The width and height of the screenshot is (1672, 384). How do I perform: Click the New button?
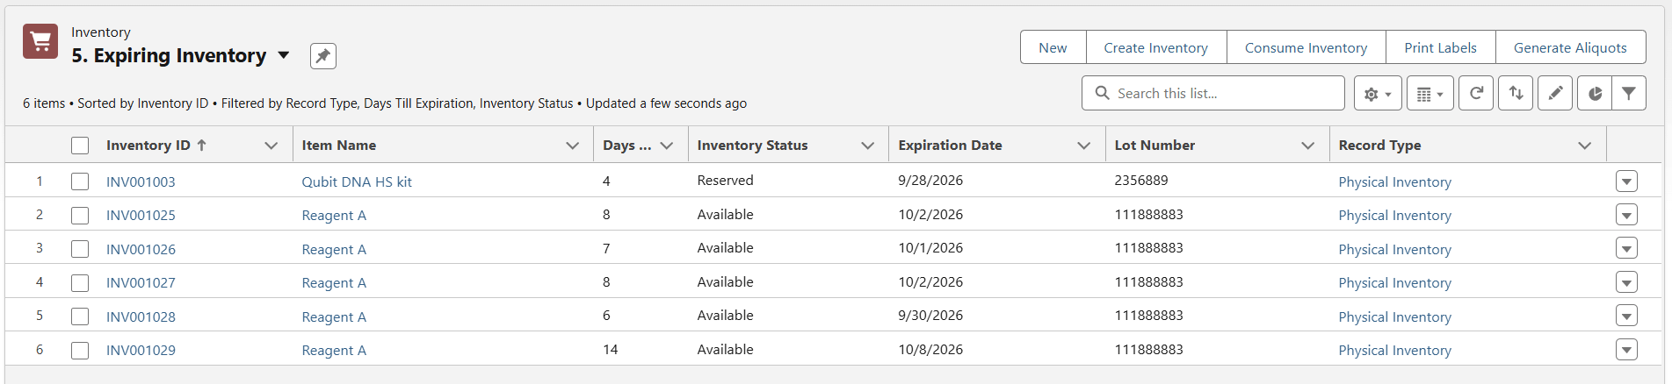pos(1053,47)
